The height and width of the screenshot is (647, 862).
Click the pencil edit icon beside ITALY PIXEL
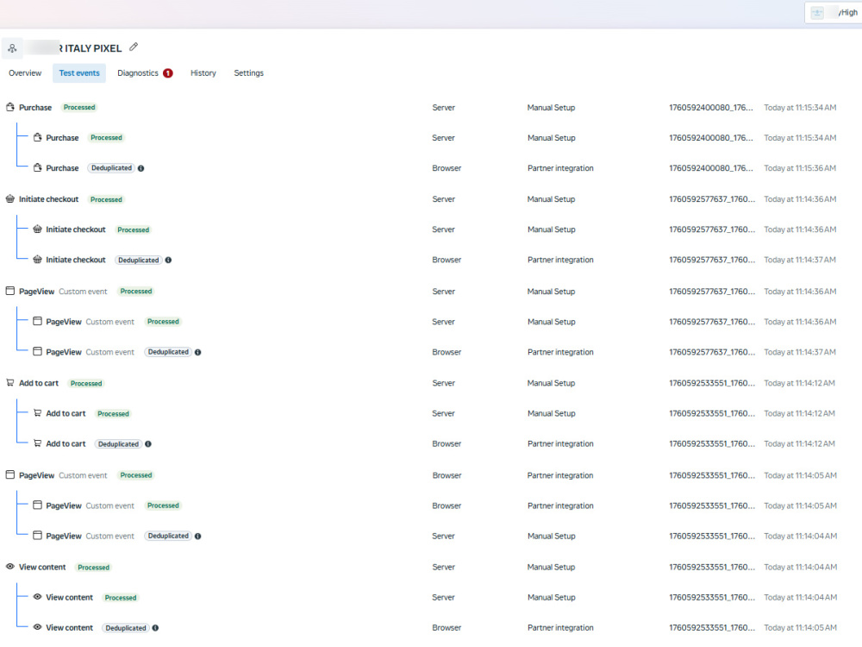134,47
